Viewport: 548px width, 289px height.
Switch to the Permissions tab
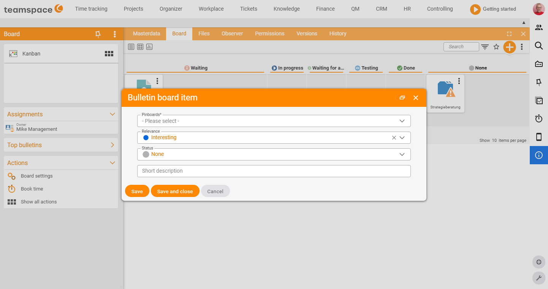269,33
